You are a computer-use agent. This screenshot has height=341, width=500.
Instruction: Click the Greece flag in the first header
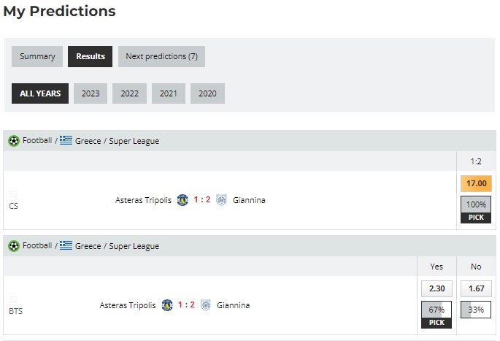tap(66, 141)
